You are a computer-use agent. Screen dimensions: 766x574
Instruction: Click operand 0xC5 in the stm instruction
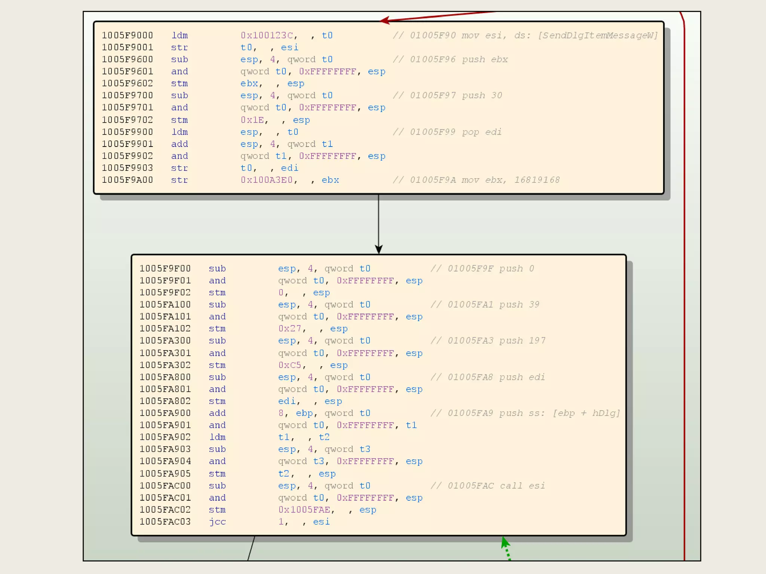tap(290, 365)
